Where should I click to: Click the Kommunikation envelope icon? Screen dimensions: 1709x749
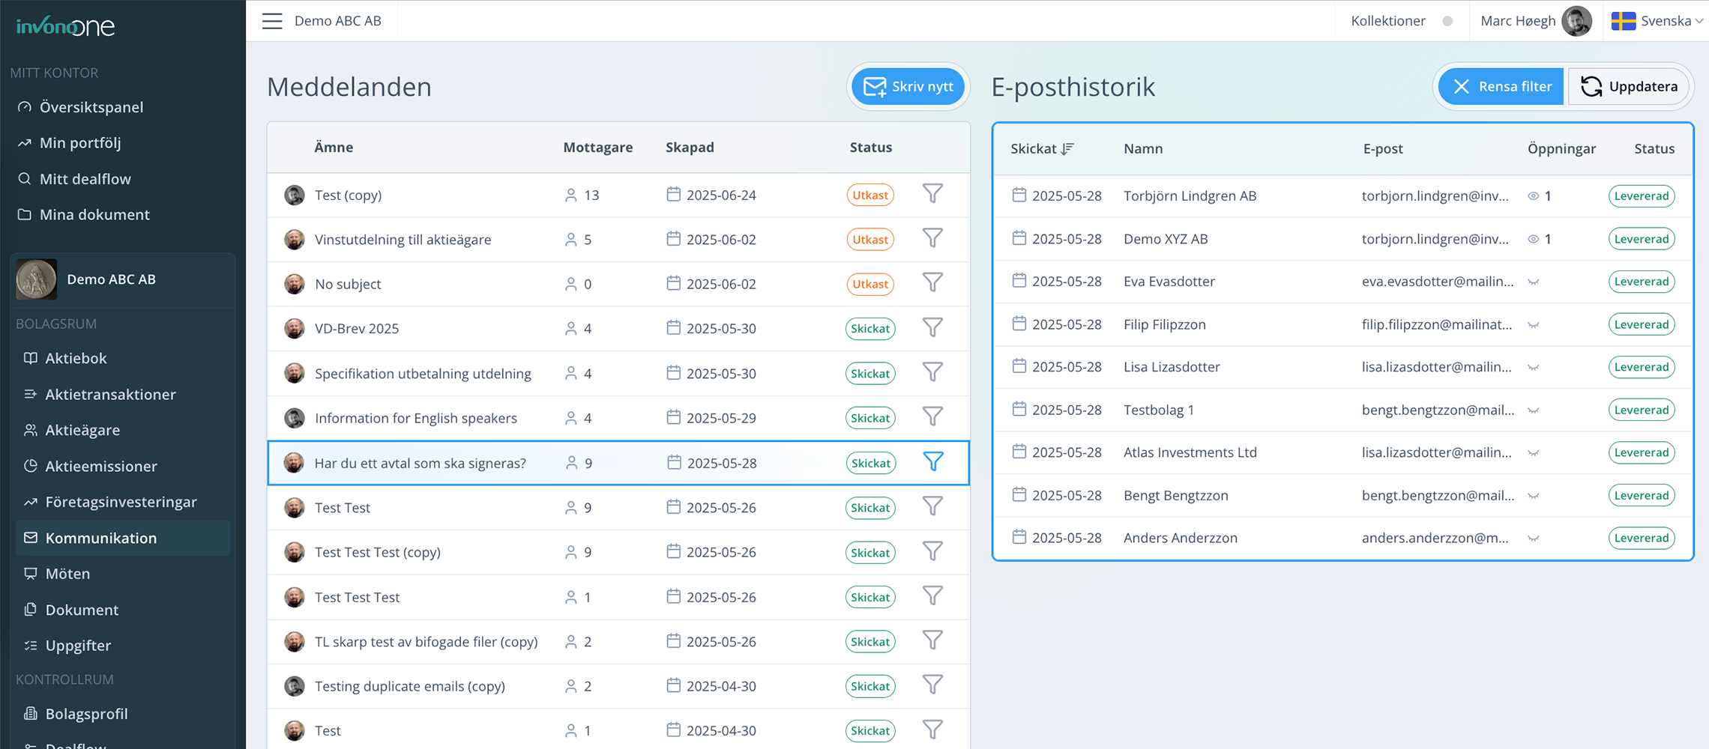[x=31, y=537]
